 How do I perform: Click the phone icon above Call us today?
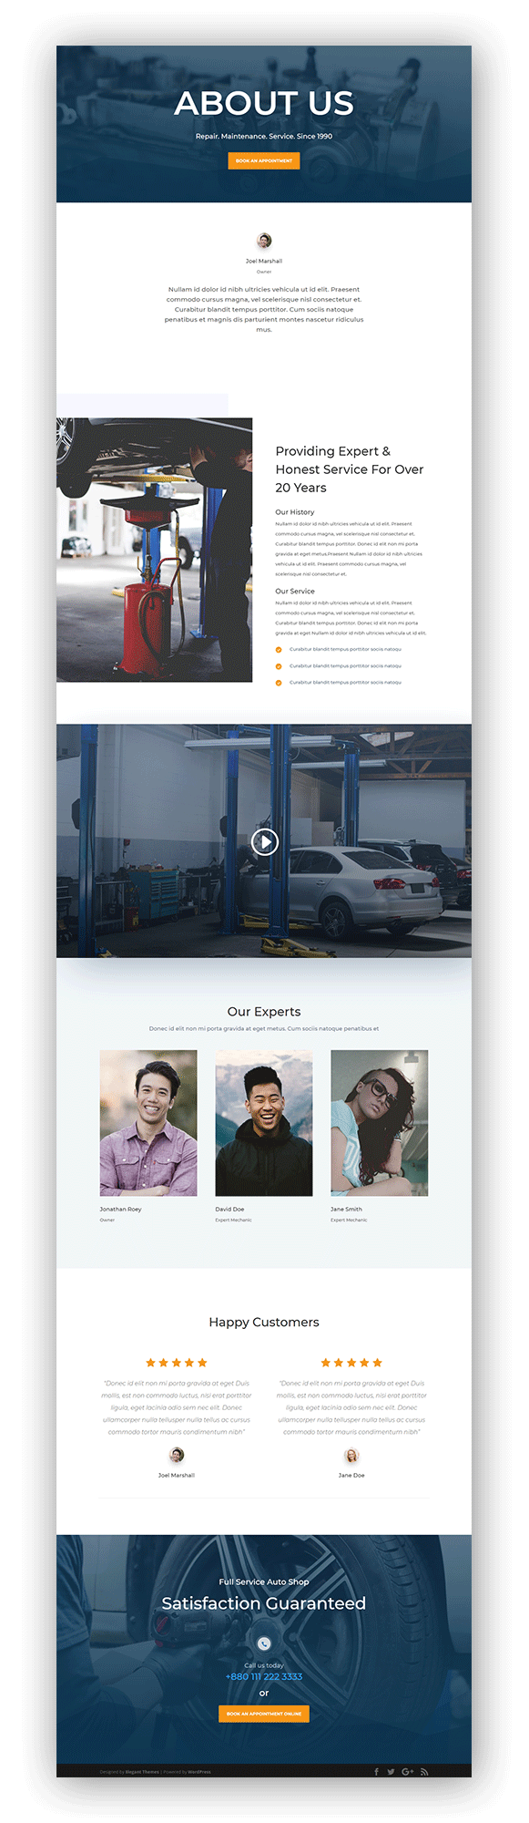pyautogui.click(x=264, y=1643)
